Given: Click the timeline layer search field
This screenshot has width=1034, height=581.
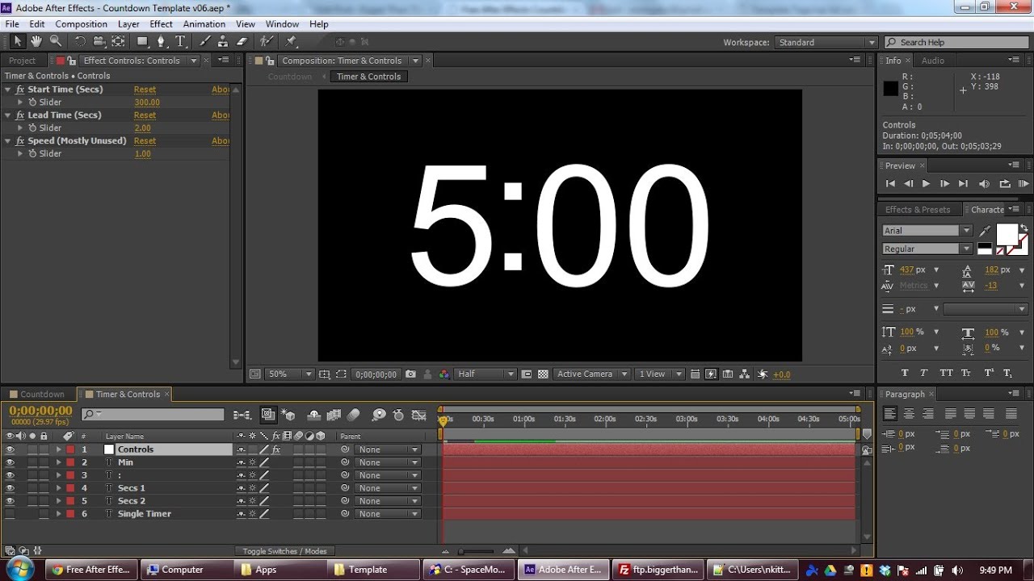Looking at the screenshot, I should pos(153,415).
